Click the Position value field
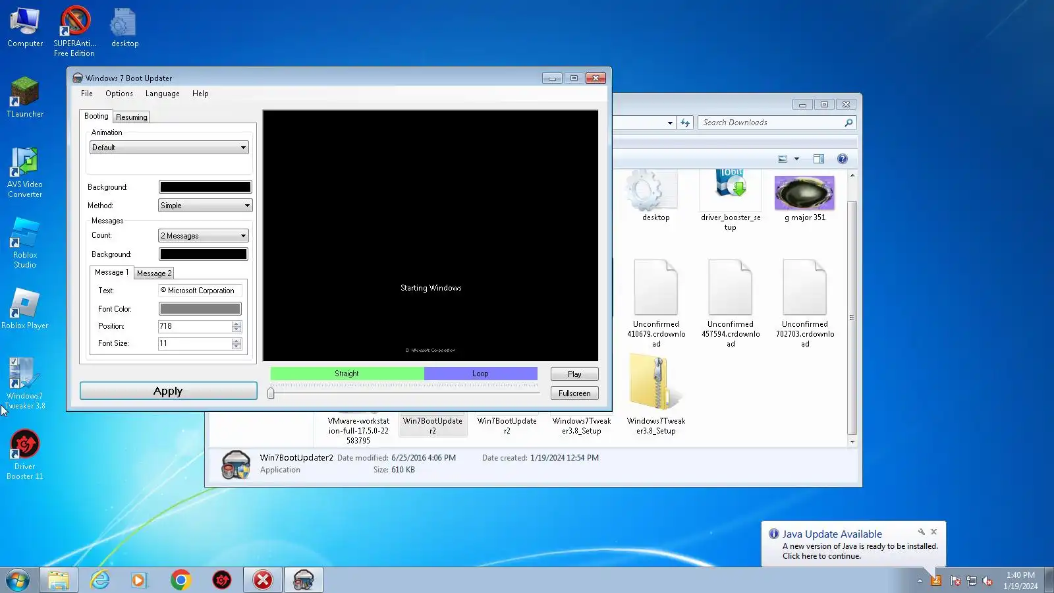Image resolution: width=1054 pixels, height=593 pixels. pos(195,326)
